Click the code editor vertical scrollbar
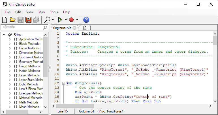This screenshot has width=218, height=115. pyautogui.click(x=215, y=70)
